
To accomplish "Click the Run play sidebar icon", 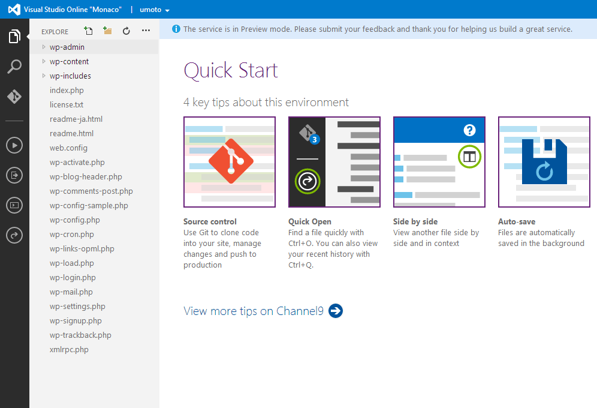I will pyautogui.click(x=14, y=145).
